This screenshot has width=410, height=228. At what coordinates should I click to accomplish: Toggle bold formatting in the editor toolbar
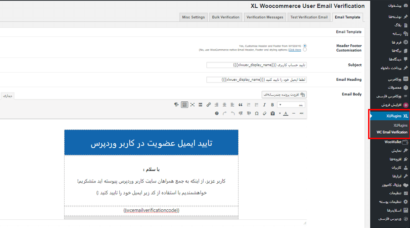tap(272, 105)
